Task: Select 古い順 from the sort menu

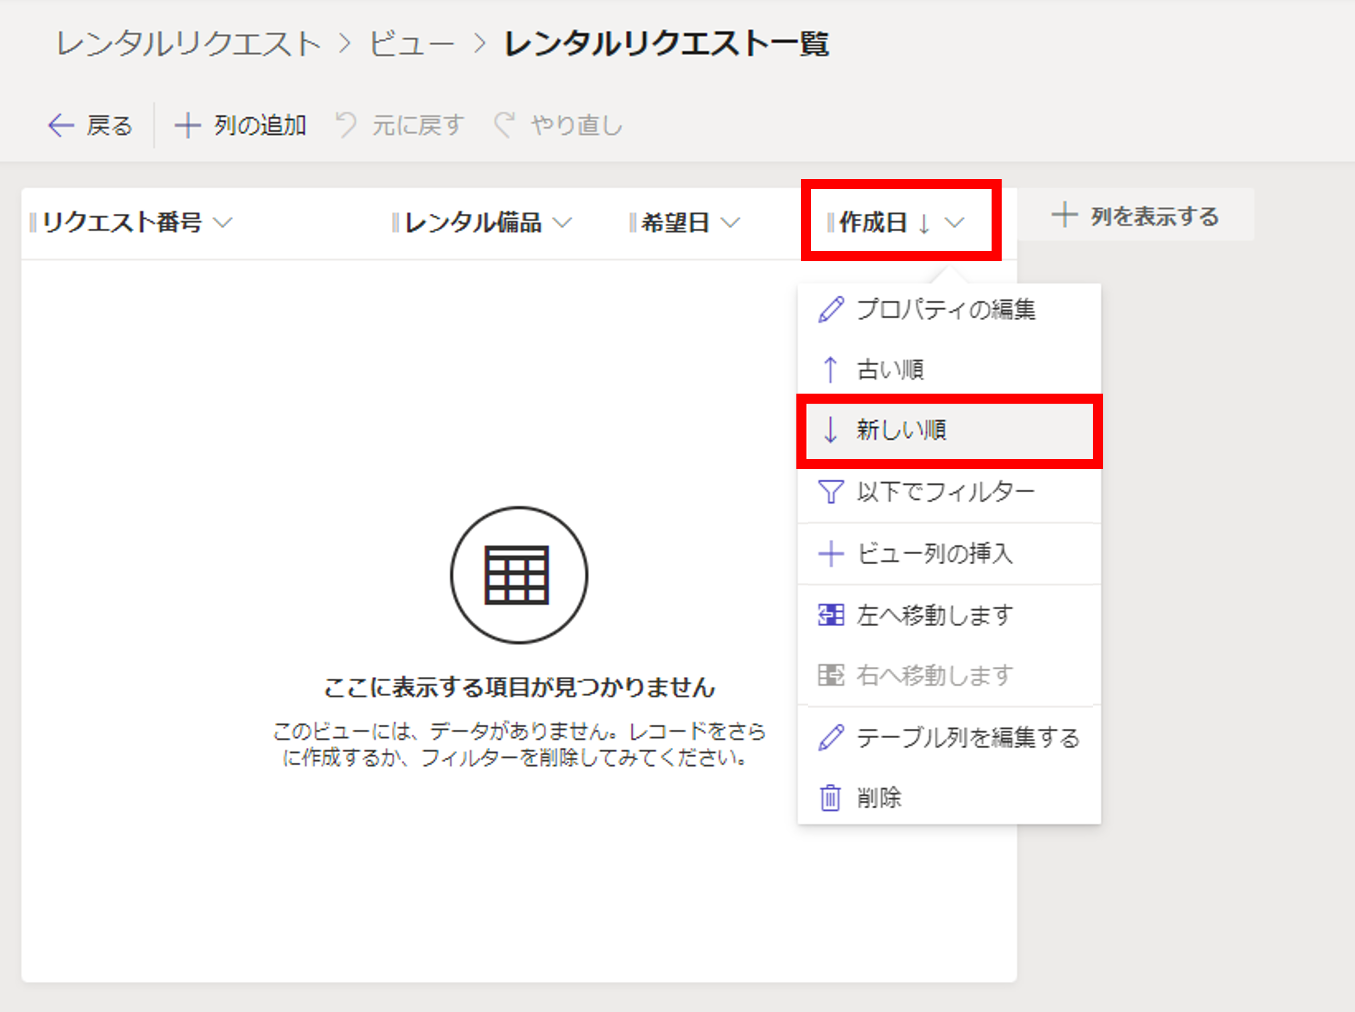Action: 888,370
